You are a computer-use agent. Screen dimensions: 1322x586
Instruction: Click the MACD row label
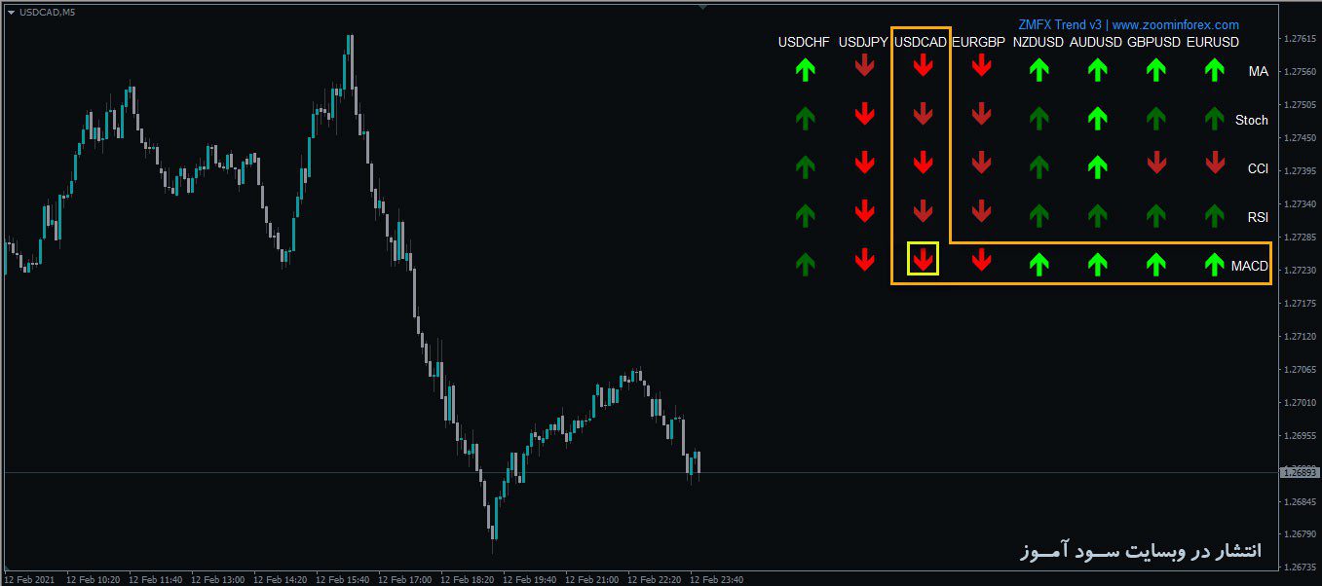coord(1250,265)
